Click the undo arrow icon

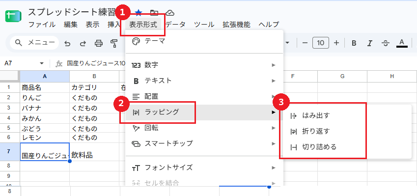tap(68, 43)
